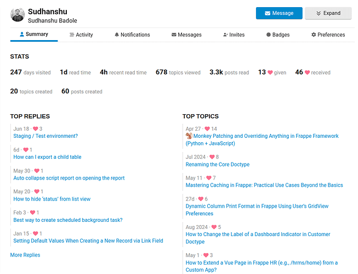Expand the profile details
This screenshot has height=274, width=358.
(x=328, y=13)
